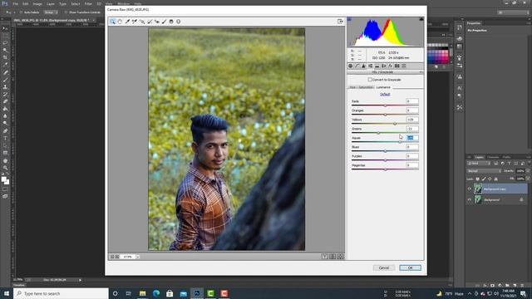The width and height of the screenshot is (532, 299).
Task: Select the Targeted Adjustment tool
Action: 142,22
